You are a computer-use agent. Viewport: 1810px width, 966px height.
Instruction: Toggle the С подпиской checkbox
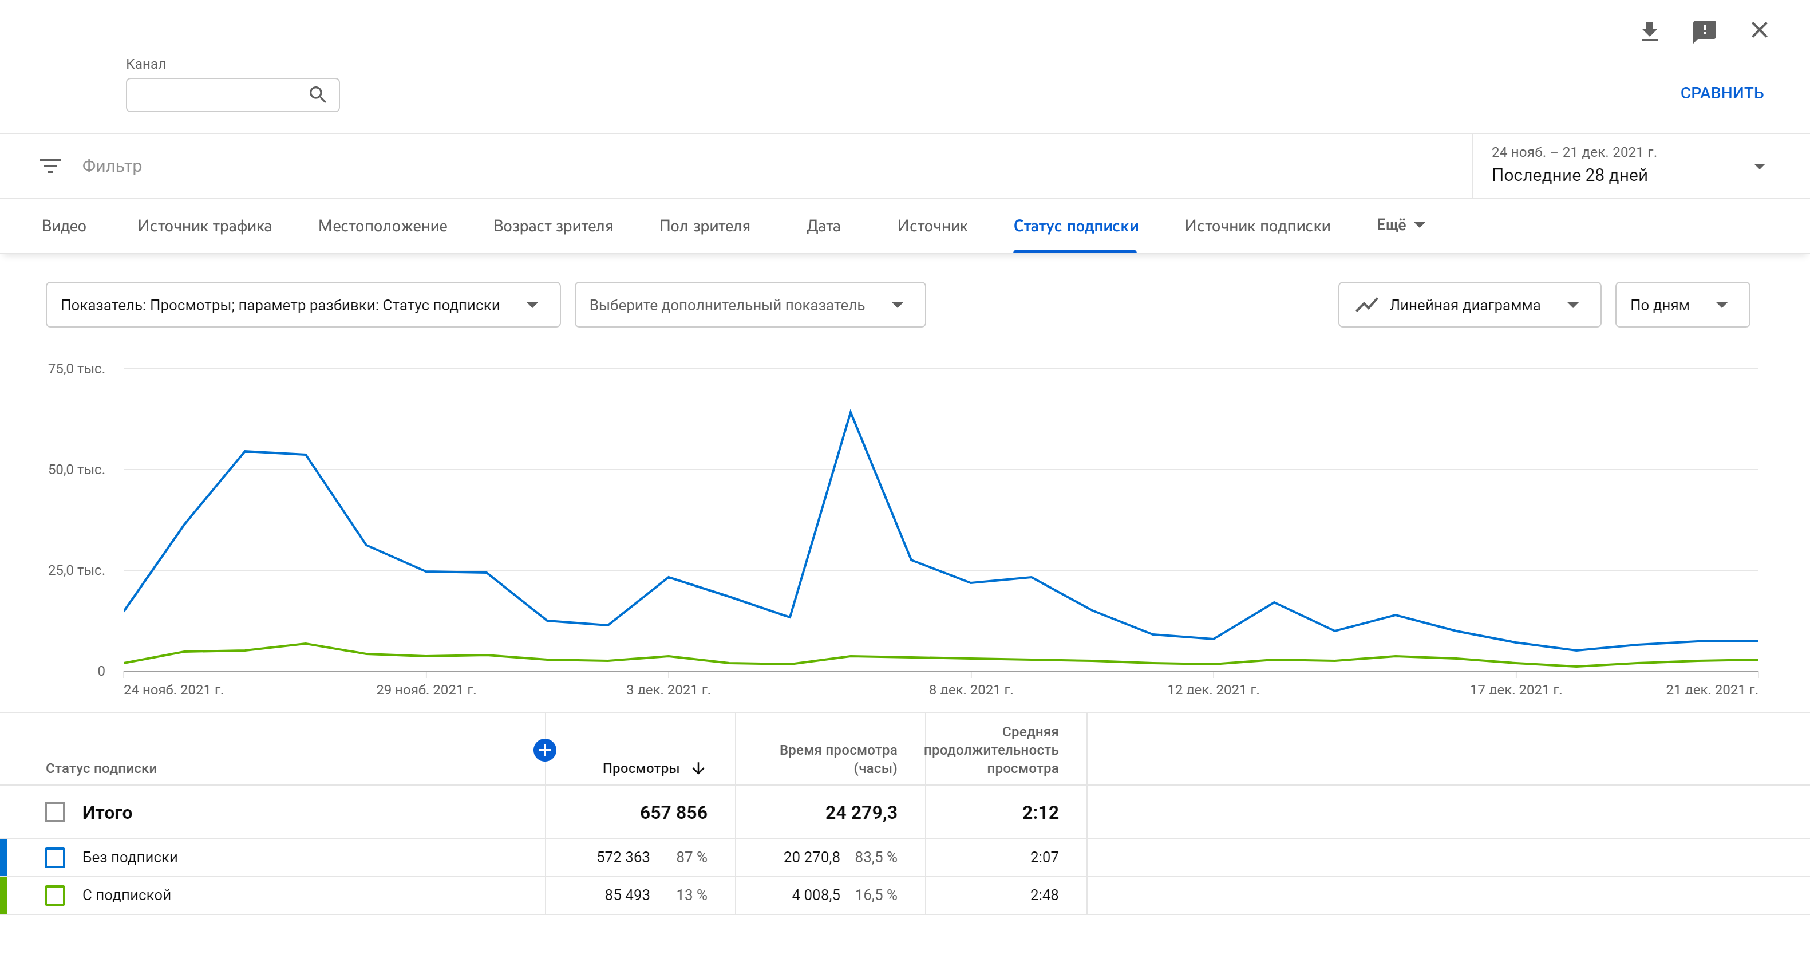click(x=55, y=895)
